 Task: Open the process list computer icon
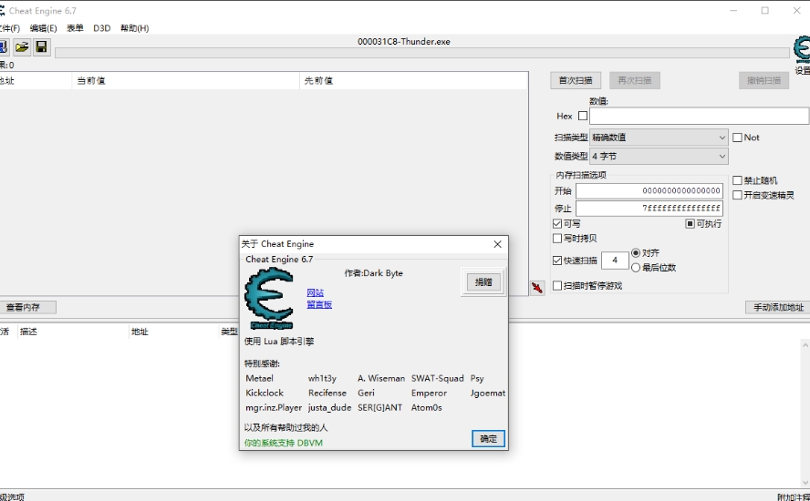(x=3, y=47)
